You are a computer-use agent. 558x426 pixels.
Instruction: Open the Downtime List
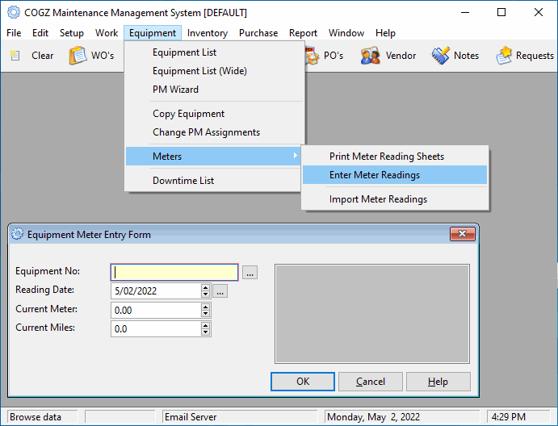click(x=213, y=180)
